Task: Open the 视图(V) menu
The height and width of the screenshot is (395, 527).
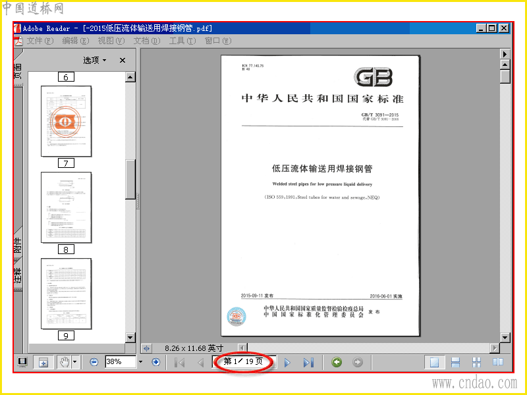Action: click(x=111, y=41)
